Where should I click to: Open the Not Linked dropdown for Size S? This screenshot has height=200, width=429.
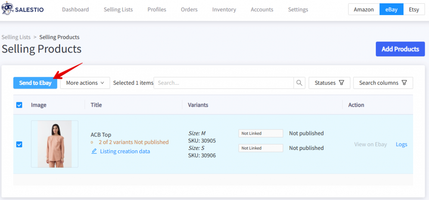[261, 148]
